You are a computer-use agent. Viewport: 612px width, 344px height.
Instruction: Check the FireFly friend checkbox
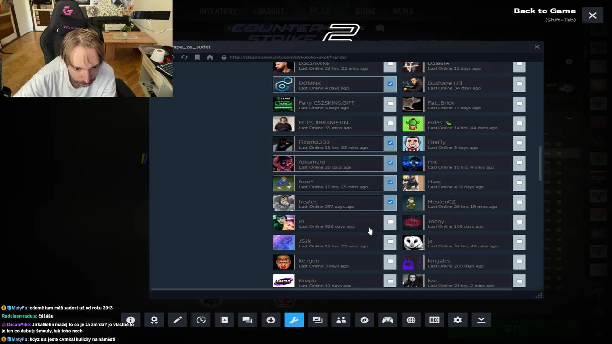(519, 143)
